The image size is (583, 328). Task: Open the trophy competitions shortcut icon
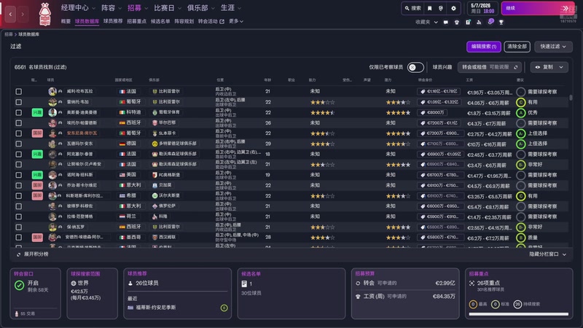coord(501,23)
